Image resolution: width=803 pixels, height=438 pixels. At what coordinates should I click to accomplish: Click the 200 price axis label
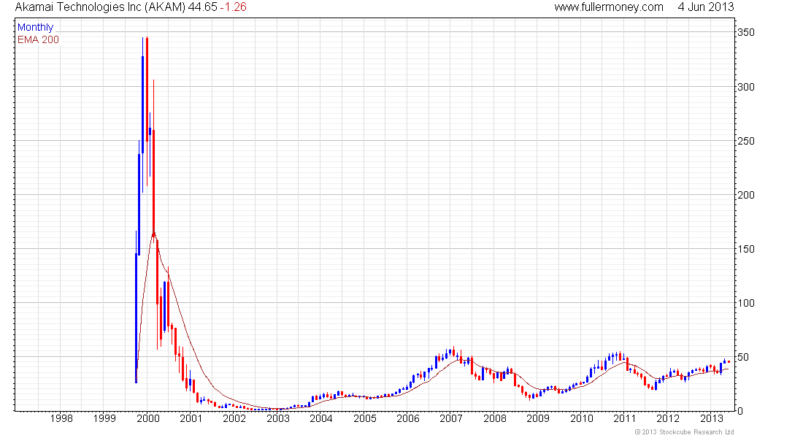[745, 195]
